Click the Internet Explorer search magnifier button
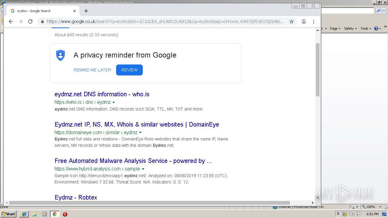The height and width of the screenshot is (218, 388). (x=379, y=11)
